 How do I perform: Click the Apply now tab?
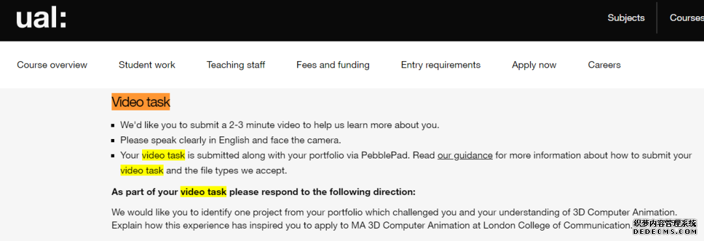(x=534, y=65)
